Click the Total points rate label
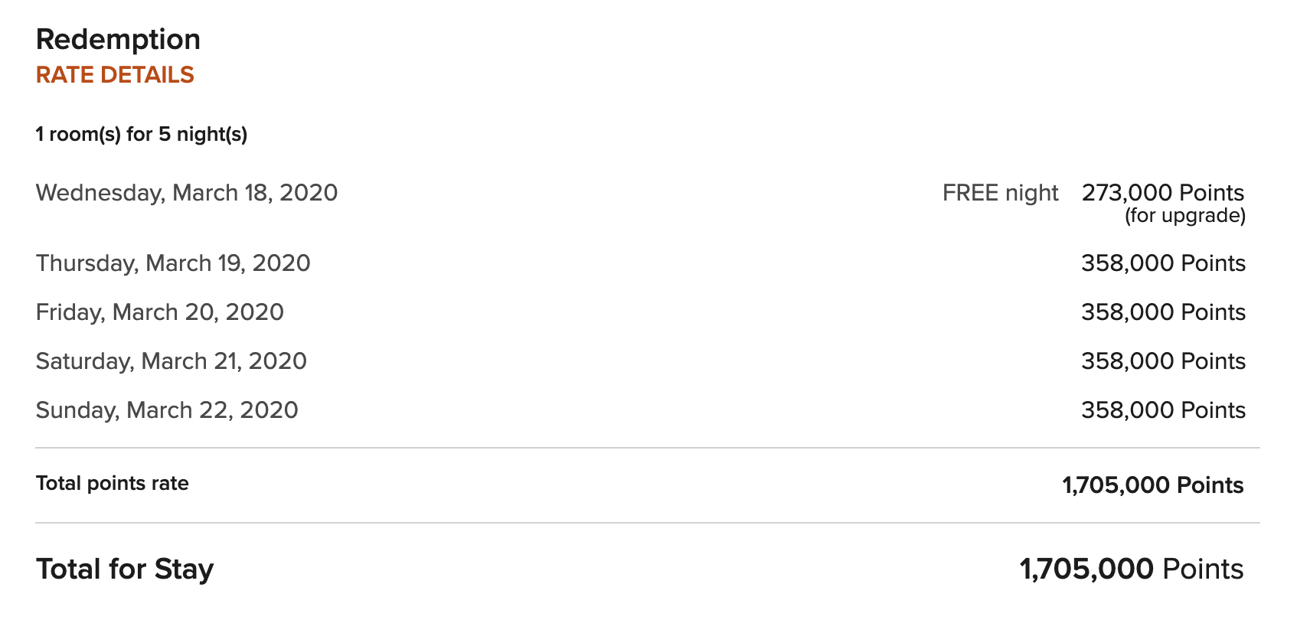Image resolution: width=1297 pixels, height=620 pixels. 113,484
